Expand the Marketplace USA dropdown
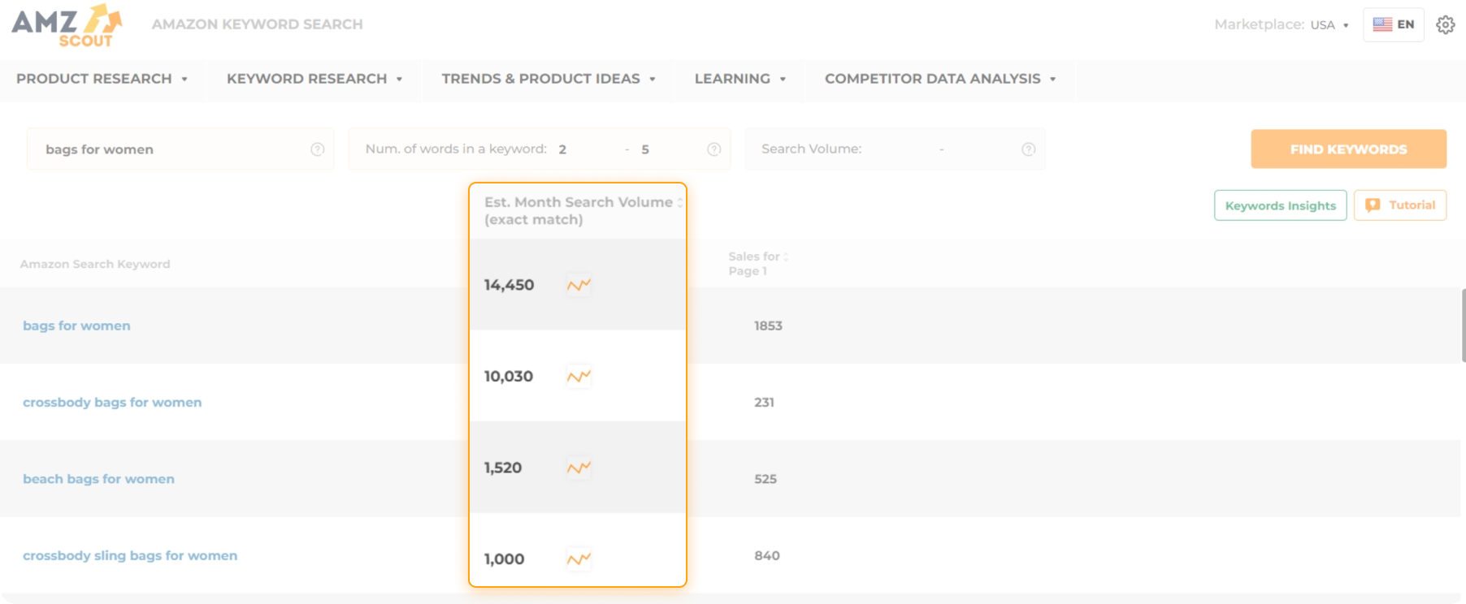Viewport: 1466px width, 604px height. [x=1329, y=25]
